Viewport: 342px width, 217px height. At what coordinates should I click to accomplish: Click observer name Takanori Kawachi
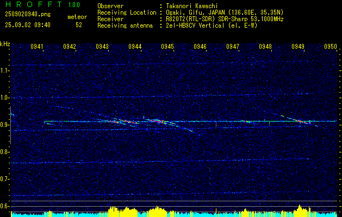[191, 6]
